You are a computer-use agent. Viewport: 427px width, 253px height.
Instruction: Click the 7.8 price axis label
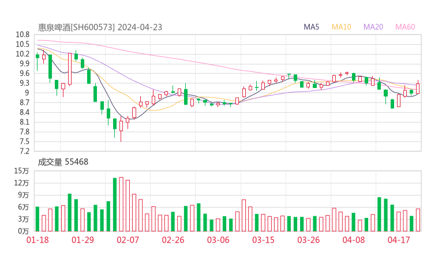pyautogui.click(x=24, y=132)
